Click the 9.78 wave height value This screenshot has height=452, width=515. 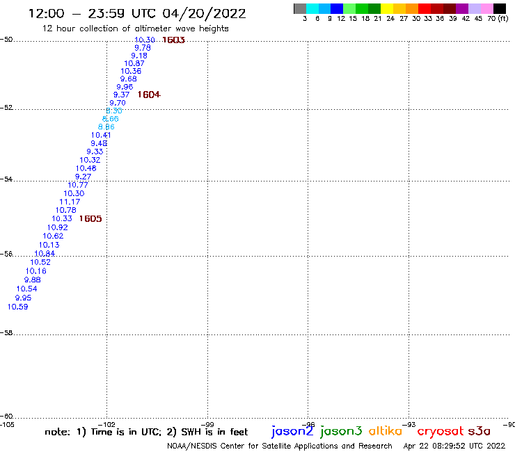pos(143,48)
